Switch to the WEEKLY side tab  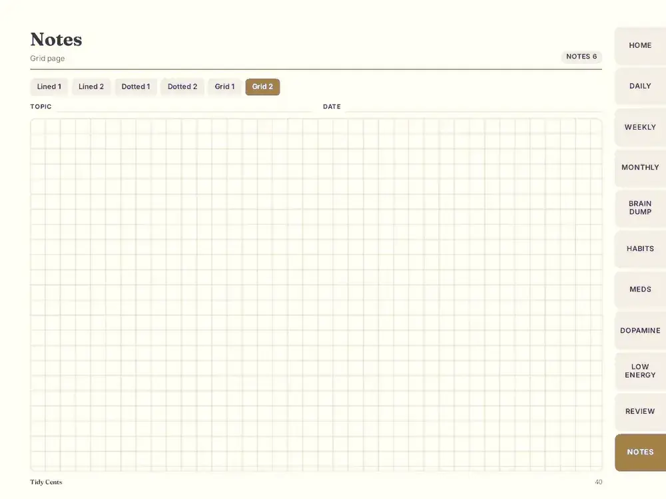pos(640,127)
